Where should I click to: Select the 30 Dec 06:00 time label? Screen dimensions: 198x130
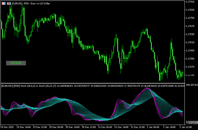[x=57, y=127]
